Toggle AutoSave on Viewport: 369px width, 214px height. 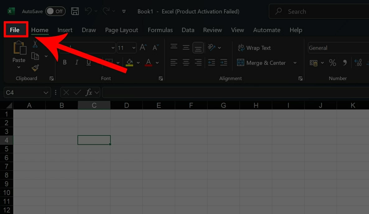pos(55,11)
